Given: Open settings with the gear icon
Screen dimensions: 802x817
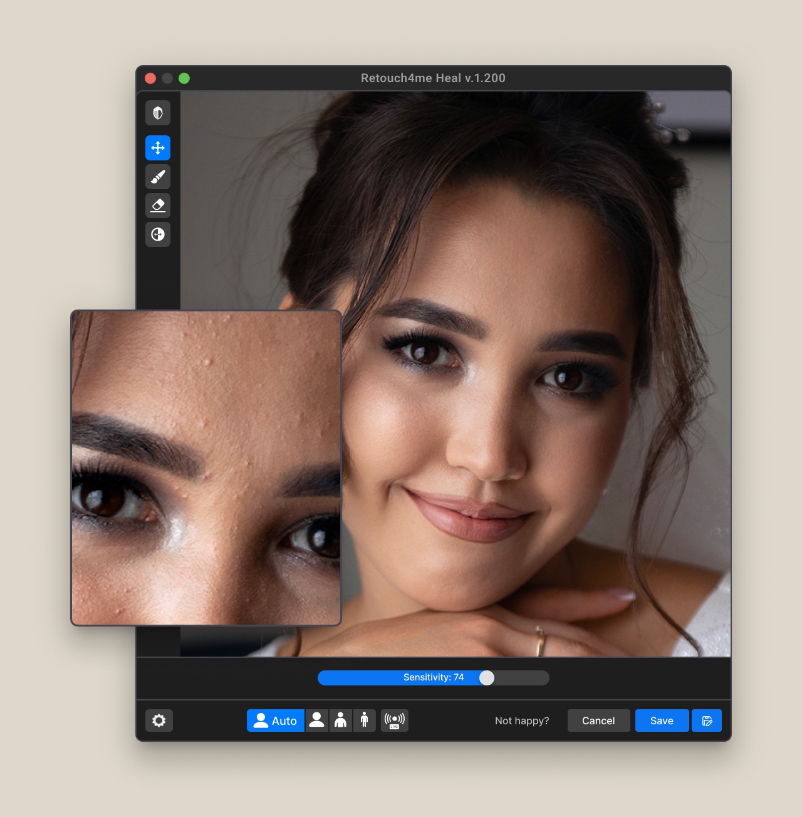Looking at the screenshot, I should click(159, 721).
